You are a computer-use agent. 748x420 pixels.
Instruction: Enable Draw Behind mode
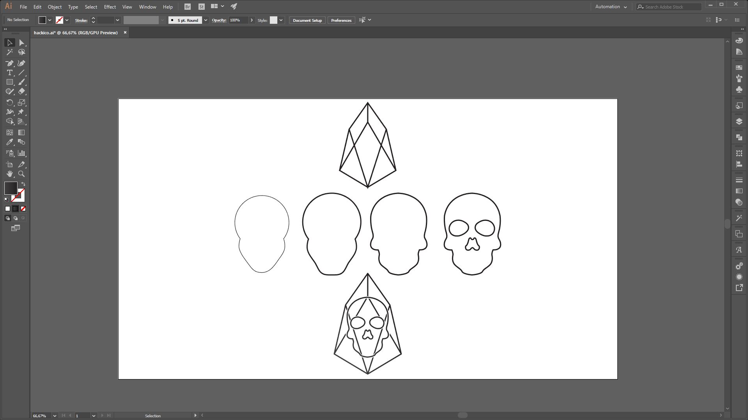coord(16,218)
